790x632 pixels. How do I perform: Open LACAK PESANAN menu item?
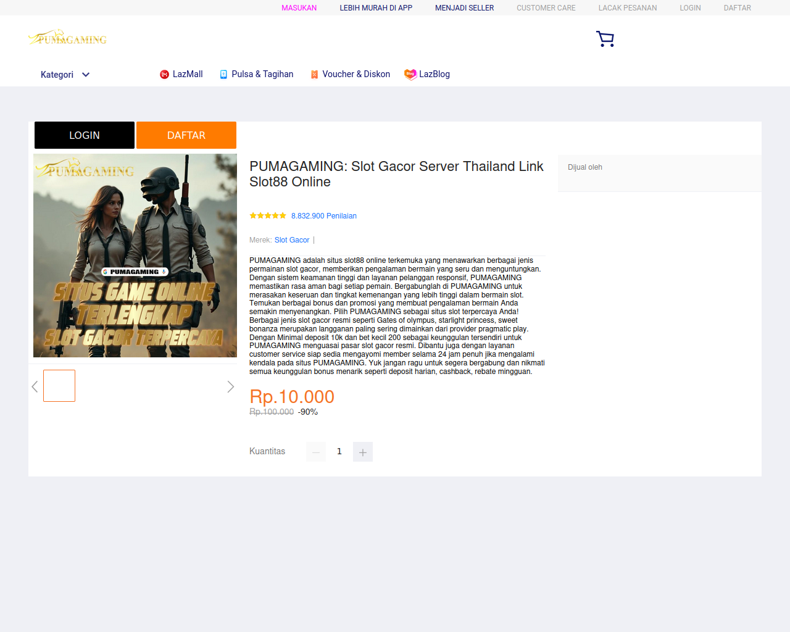pos(628,8)
